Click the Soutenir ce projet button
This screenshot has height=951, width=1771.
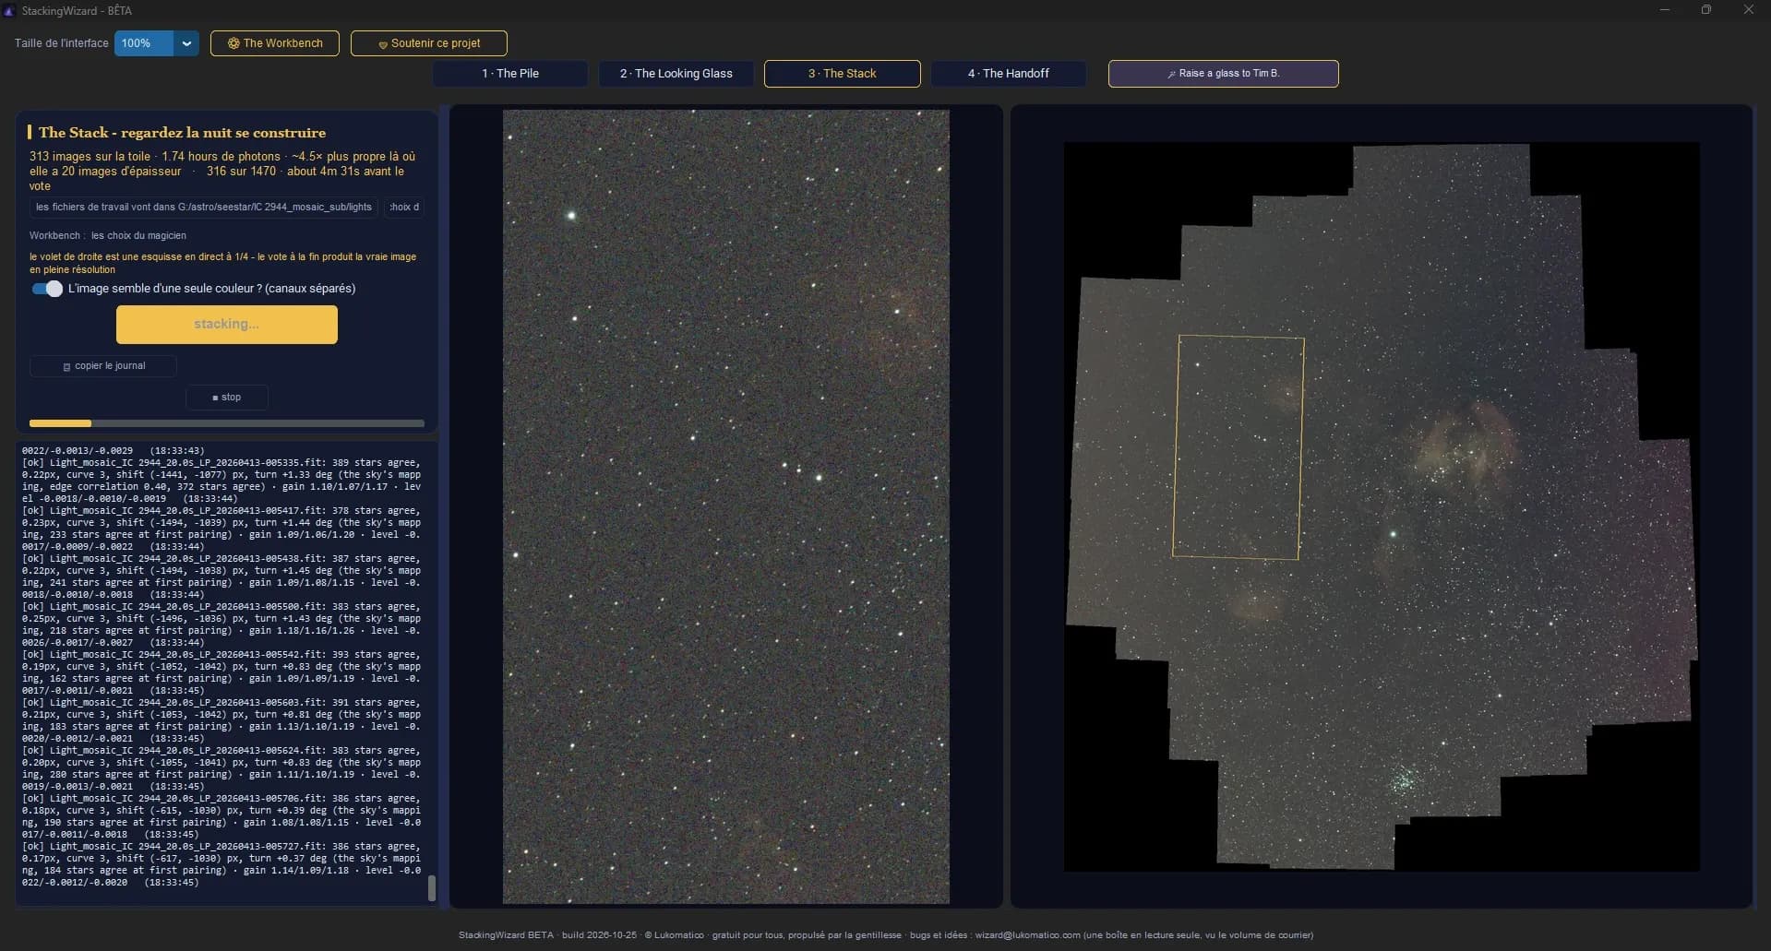tap(429, 43)
